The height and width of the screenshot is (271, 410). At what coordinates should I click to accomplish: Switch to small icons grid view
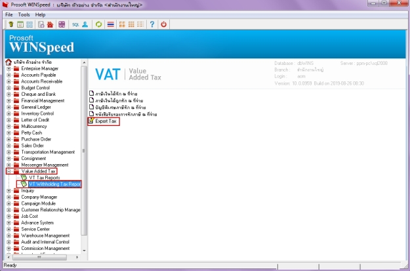[x=131, y=24]
